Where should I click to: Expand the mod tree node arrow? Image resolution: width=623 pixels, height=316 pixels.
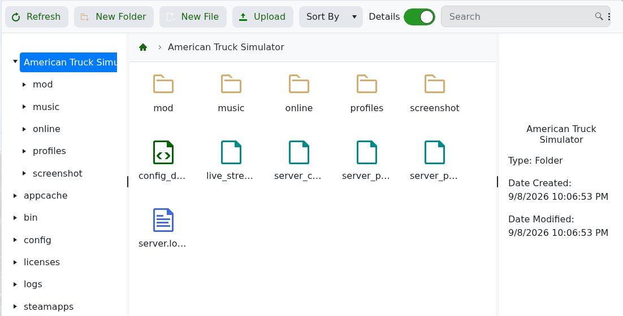24,85
